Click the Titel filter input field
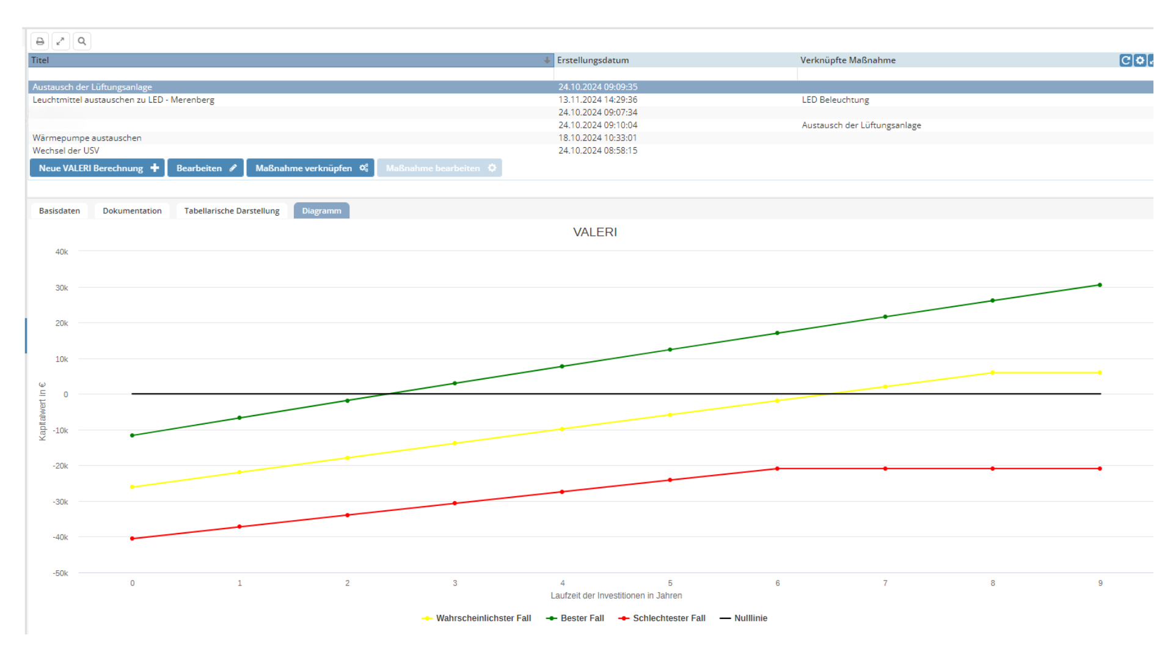Screen dimensions: 1173x660 [x=291, y=74]
